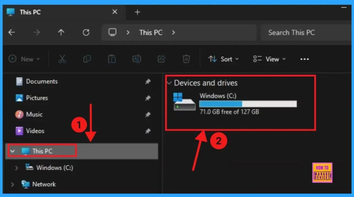
Task: Minimize the File Explorer window
Action: [344, 8]
